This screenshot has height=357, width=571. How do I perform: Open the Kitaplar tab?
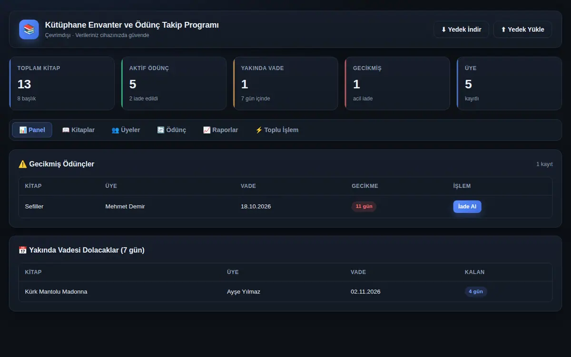79,130
